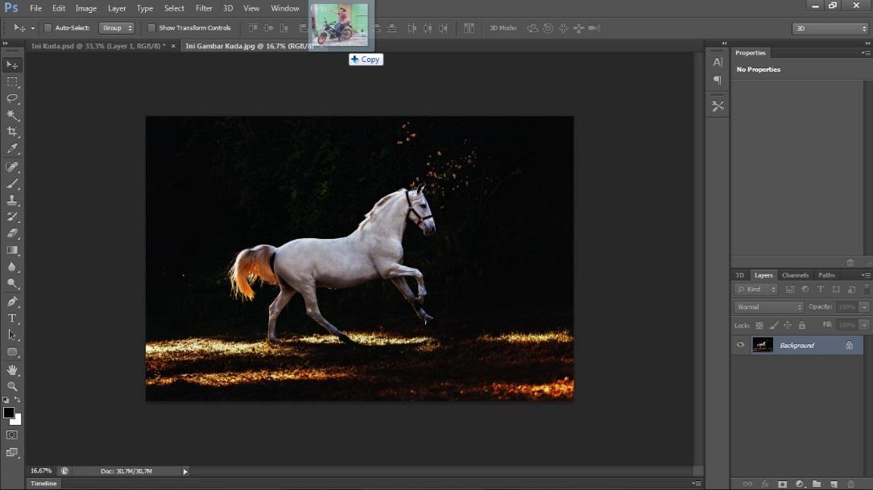Select the Hand tool
873x490 pixels.
click(x=12, y=370)
